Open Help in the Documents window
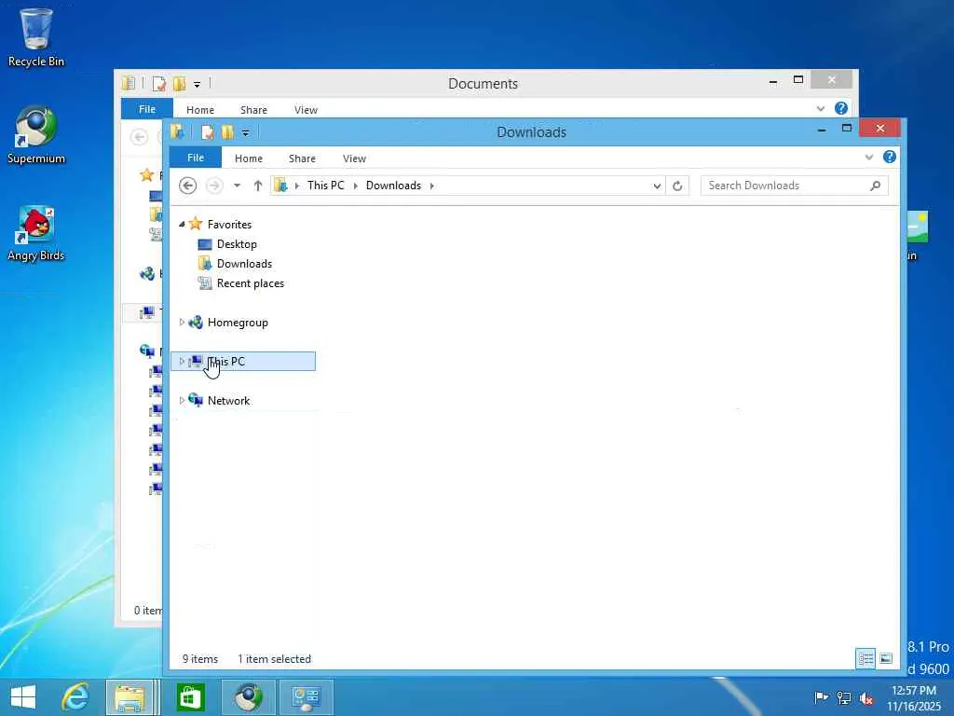This screenshot has width=954, height=716. coord(841,108)
